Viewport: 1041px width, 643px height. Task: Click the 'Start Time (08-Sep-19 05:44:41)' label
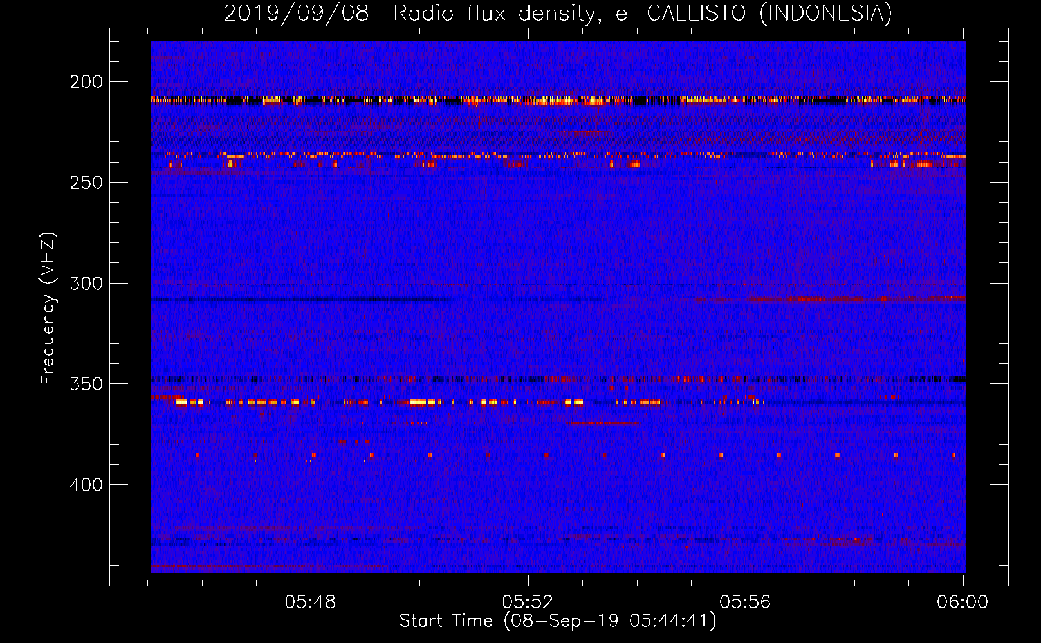pos(558,621)
